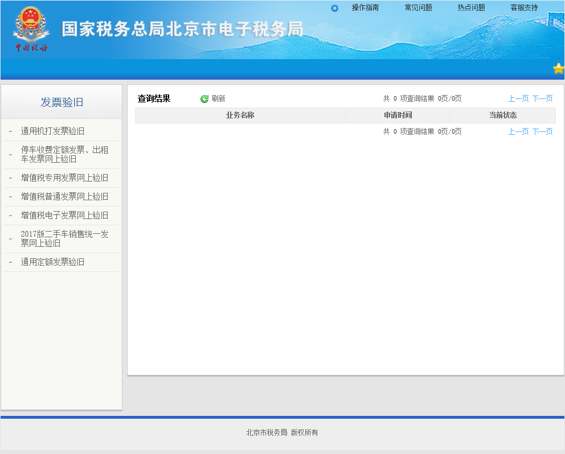Click the 当前状态 column header

[502, 115]
